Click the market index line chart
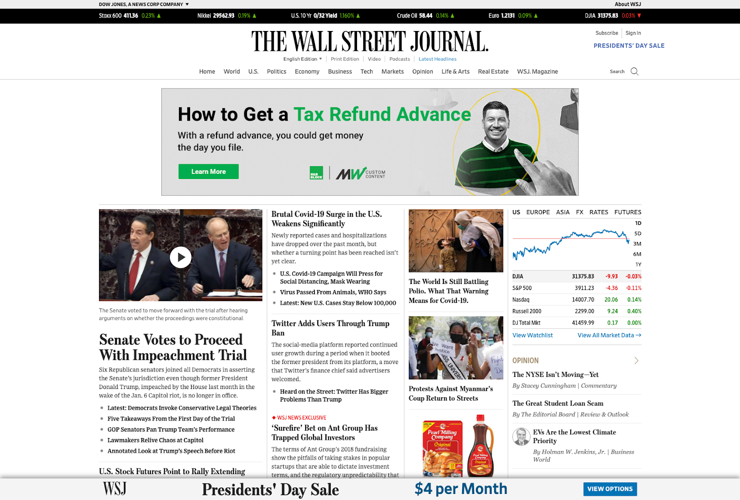Screen dimensions: 740x500 click(x=571, y=244)
